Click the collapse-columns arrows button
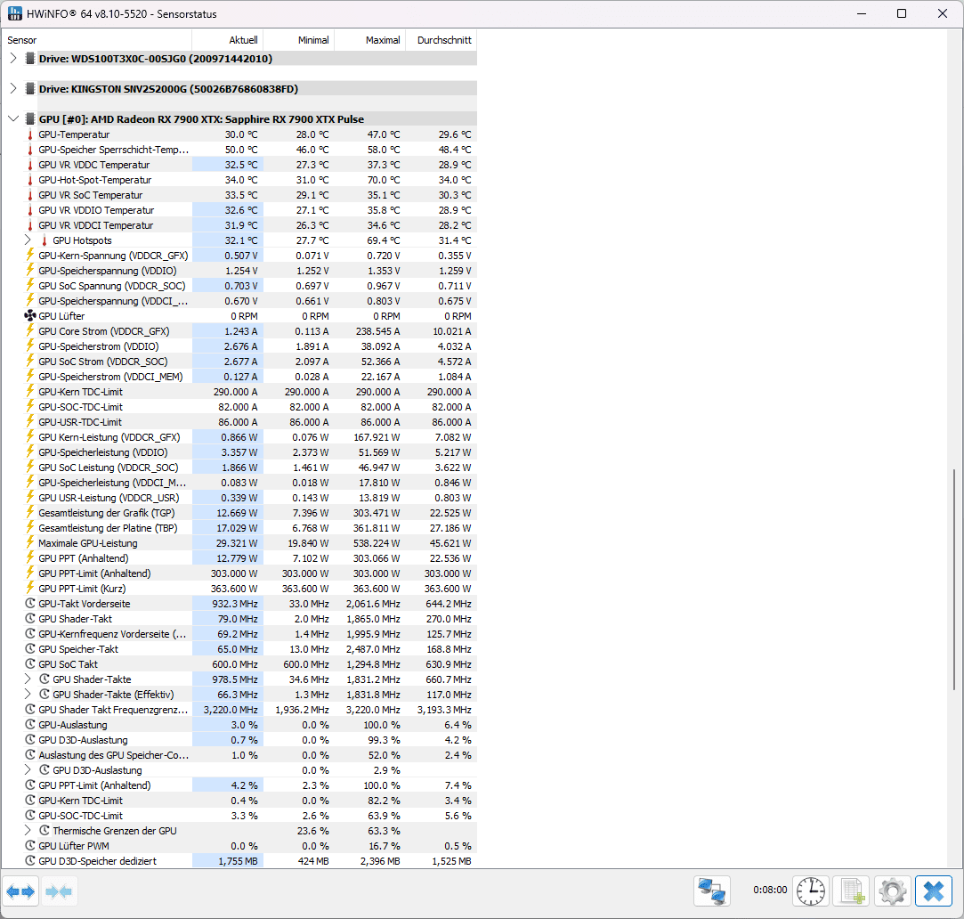Screen dimensions: 964x919 59,891
